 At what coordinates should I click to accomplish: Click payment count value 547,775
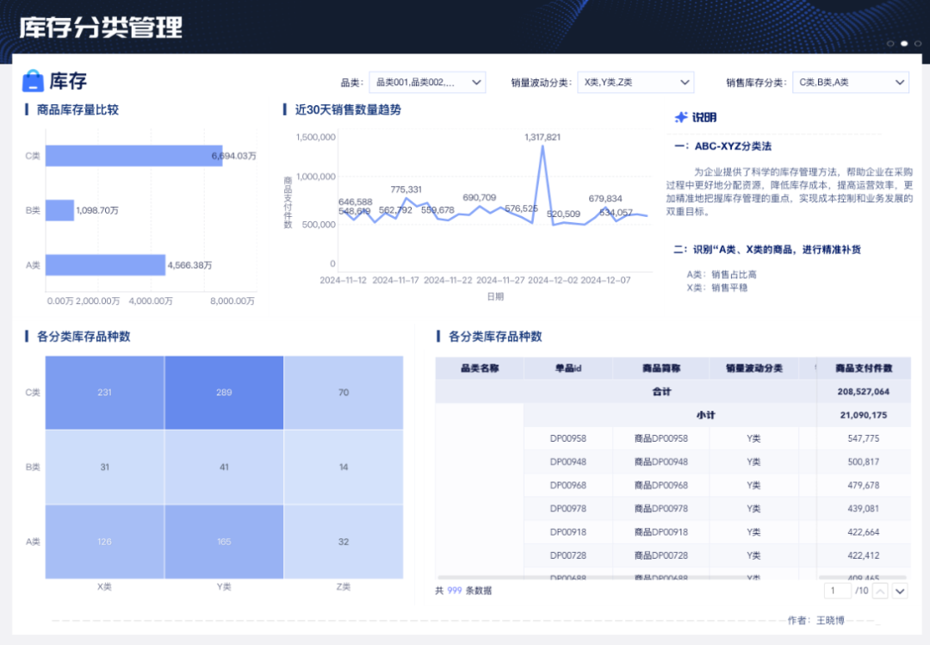tap(864, 438)
